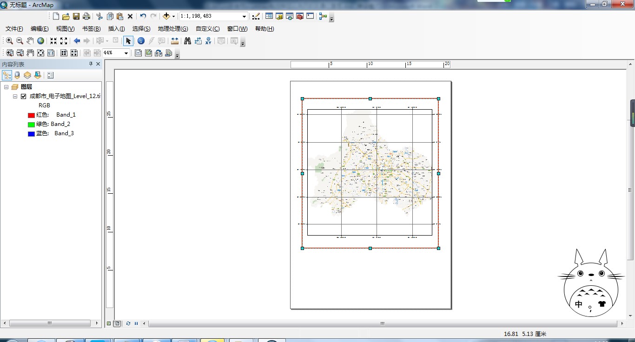
Task: Click the red Band_1 color swatch
Action: click(31, 115)
